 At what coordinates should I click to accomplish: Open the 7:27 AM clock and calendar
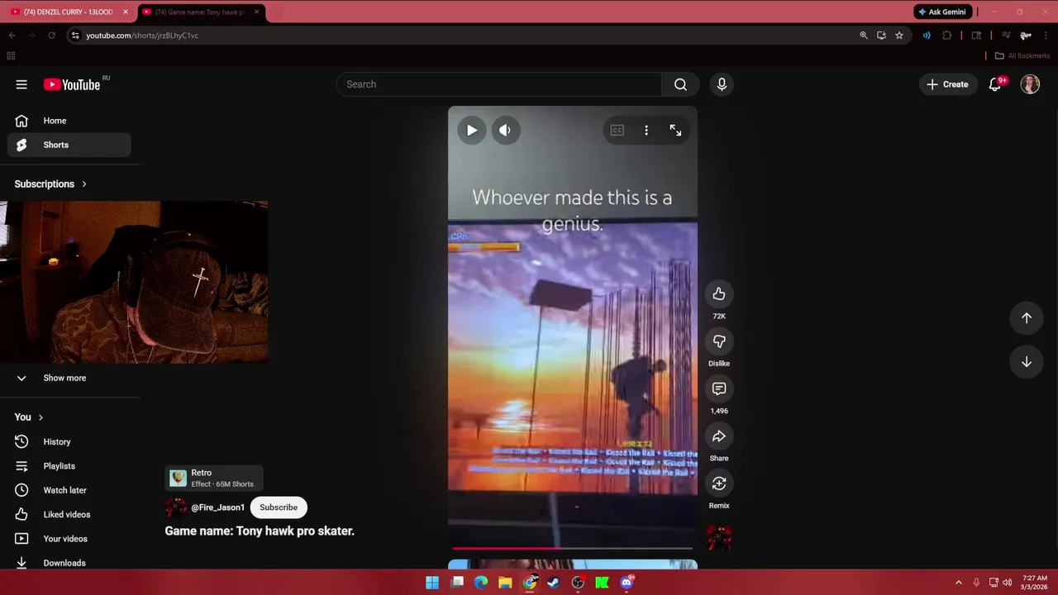1035,583
